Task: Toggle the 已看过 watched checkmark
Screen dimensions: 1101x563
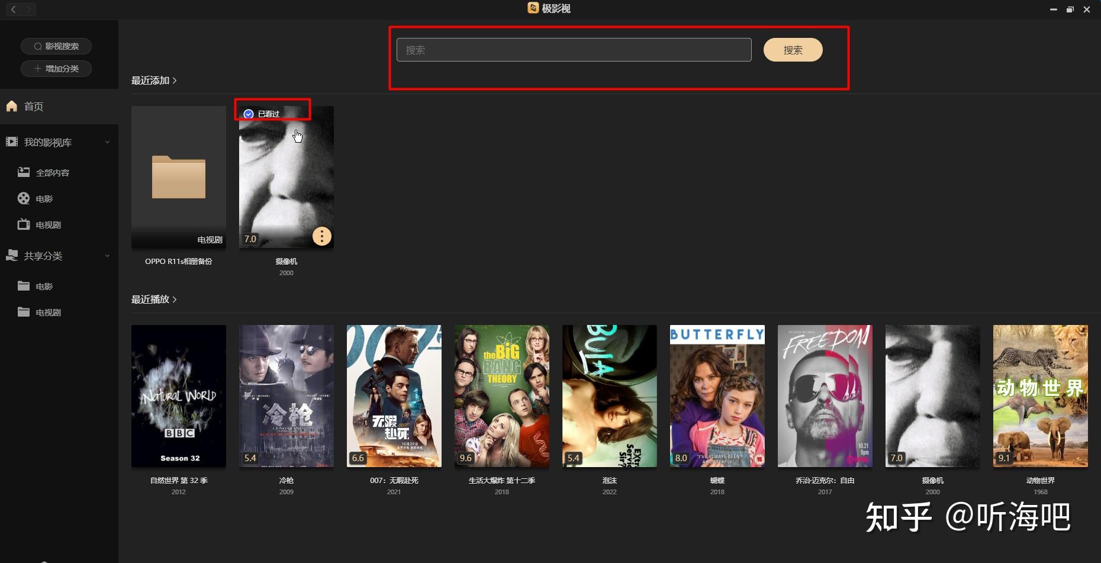Action: point(249,114)
